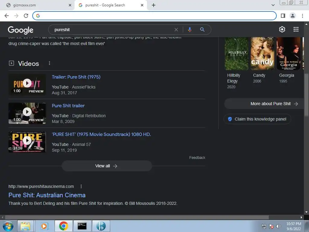Click the forward navigation arrow

16,16
